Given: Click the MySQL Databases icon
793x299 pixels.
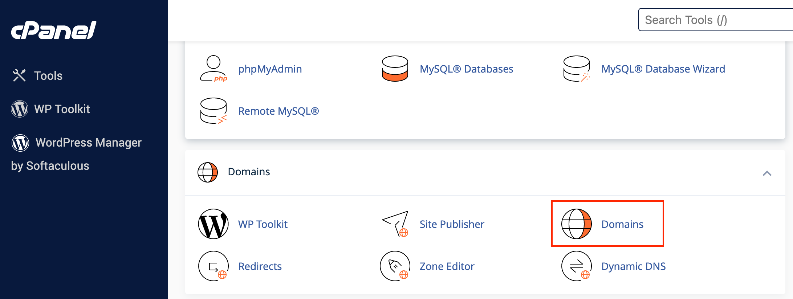Looking at the screenshot, I should pos(395,69).
